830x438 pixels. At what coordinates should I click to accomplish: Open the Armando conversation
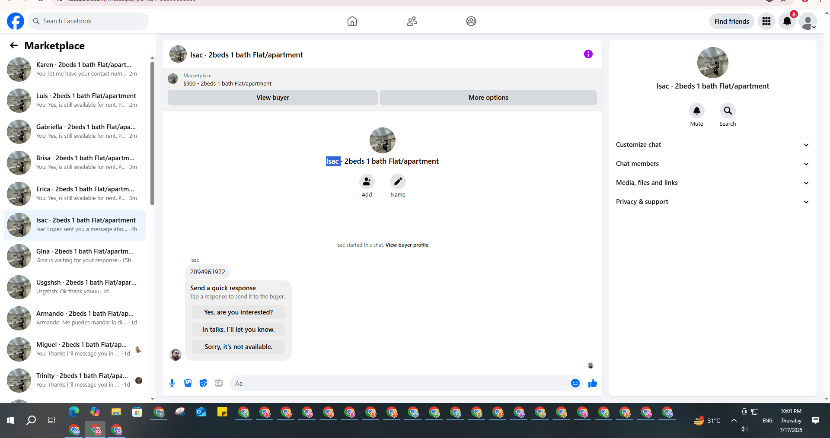coord(74,318)
